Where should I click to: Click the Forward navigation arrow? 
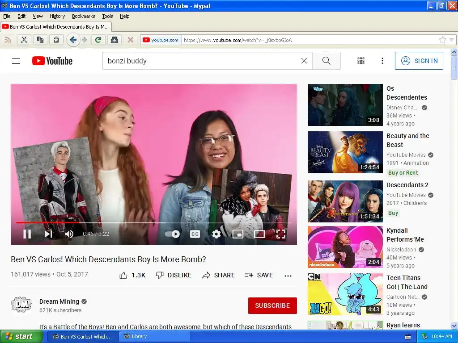pos(85,40)
